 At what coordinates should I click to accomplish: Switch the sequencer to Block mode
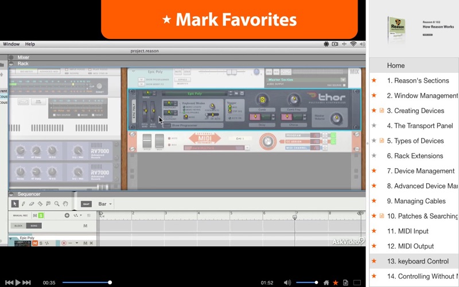18,226
